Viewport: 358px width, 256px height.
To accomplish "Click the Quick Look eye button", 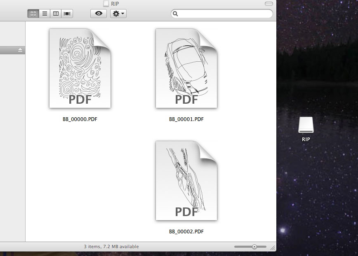I will click(x=99, y=14).
